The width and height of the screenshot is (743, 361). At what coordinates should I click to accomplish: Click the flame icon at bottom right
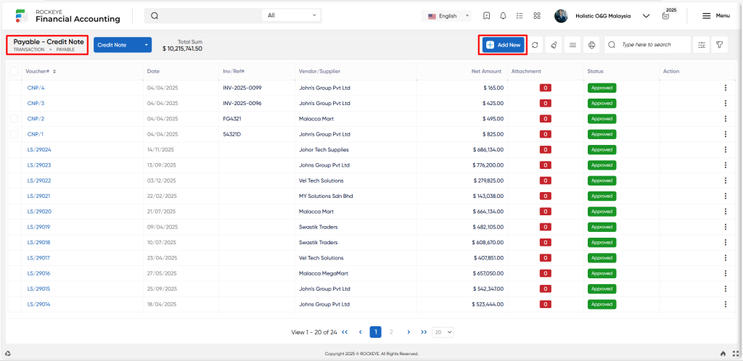(x=723, y=354)
